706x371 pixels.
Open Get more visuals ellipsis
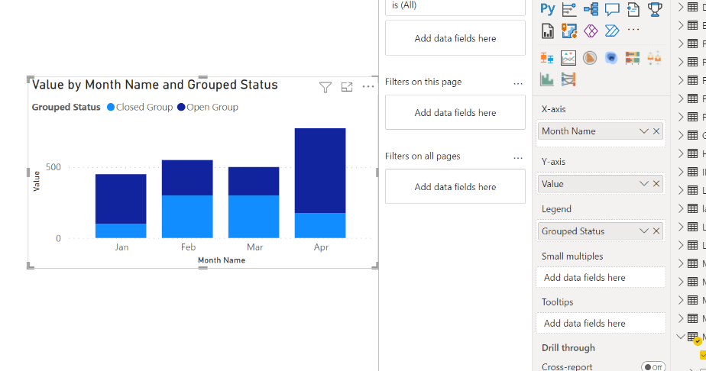pos(633,30)
